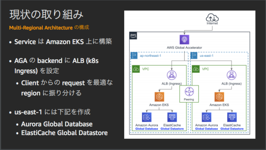This screenshot has height=150, width=266.
Task: Click the slide title 現状の取り組み
Action: coord(46,15)
